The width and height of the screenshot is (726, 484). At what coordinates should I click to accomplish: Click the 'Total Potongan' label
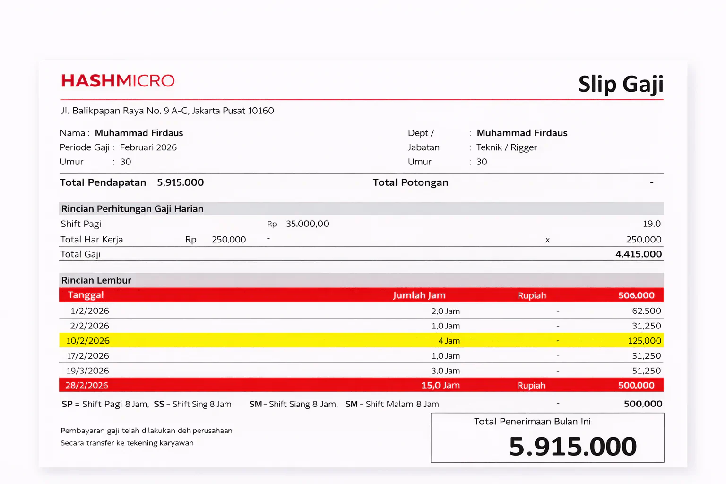(410, 182)
